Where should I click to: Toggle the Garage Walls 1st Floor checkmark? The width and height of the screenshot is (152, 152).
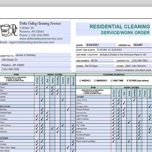pyautogui.click(x=113, y=106)
